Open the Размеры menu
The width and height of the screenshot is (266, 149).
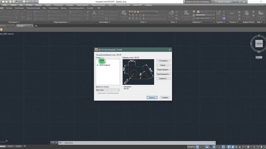coord(70,5)
